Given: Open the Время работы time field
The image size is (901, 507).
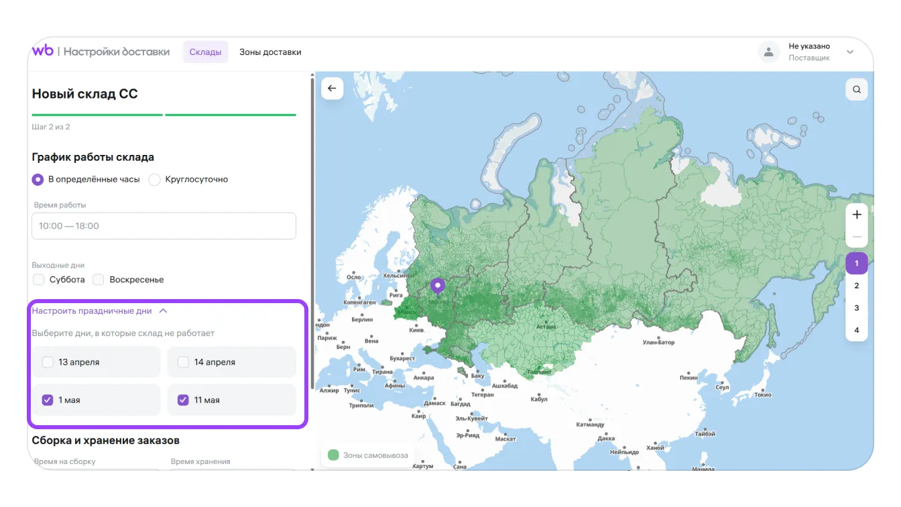Looking at the screenshot, I should [164, 226].
